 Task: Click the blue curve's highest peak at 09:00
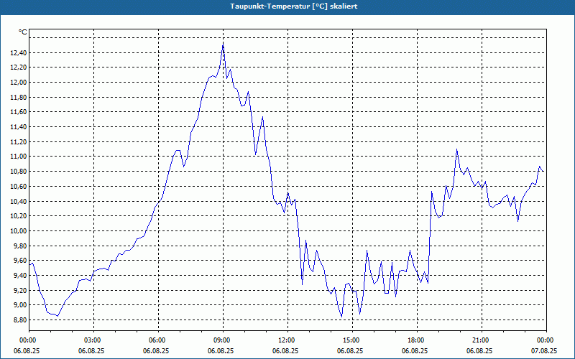point(223,43)
